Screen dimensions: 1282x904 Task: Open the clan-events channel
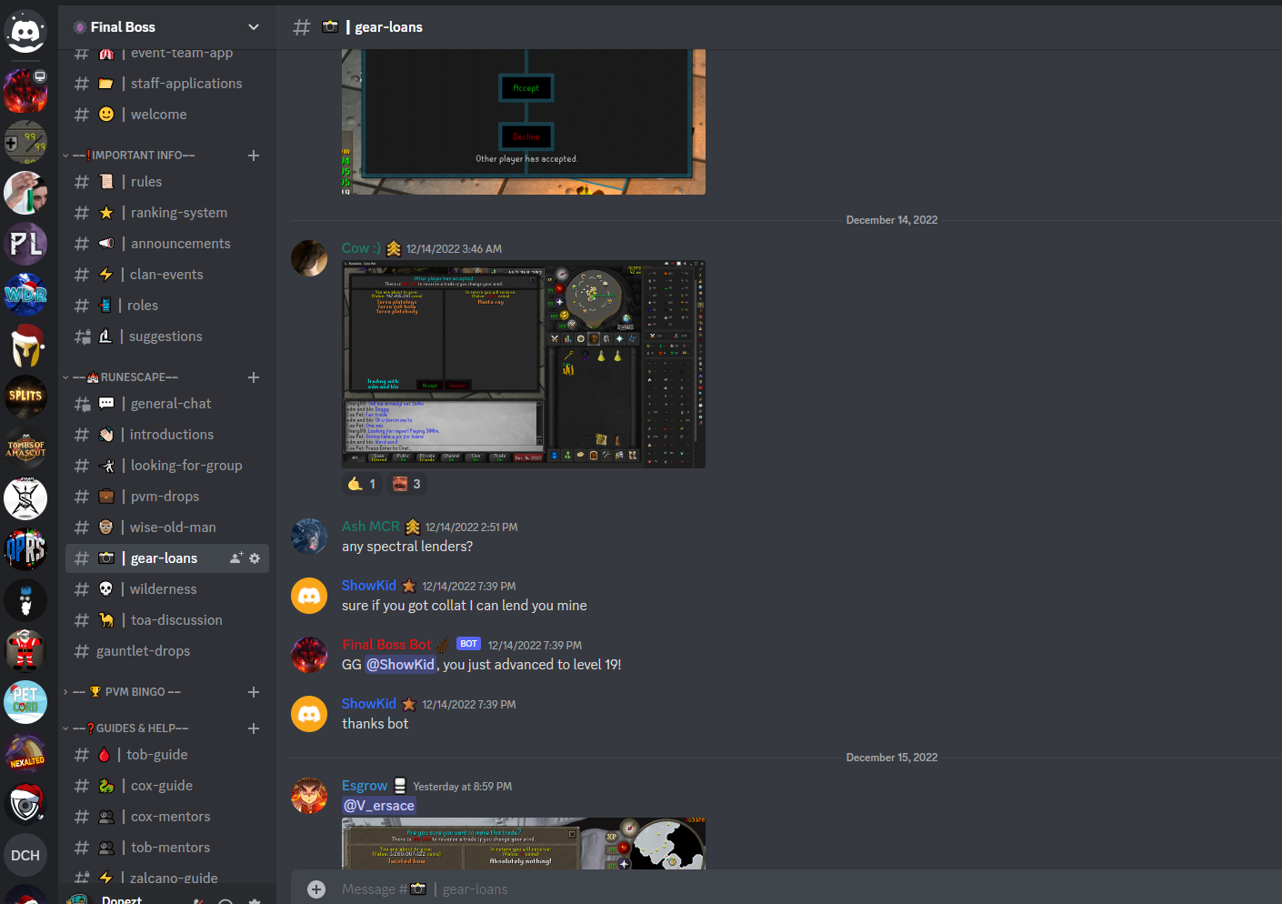click(x=167, y=275)
